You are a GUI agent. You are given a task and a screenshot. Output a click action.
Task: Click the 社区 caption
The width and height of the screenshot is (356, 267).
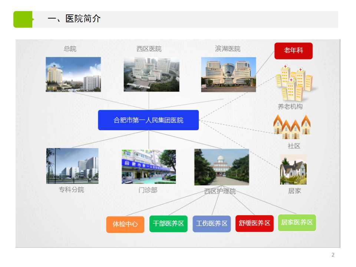(294, 146)
